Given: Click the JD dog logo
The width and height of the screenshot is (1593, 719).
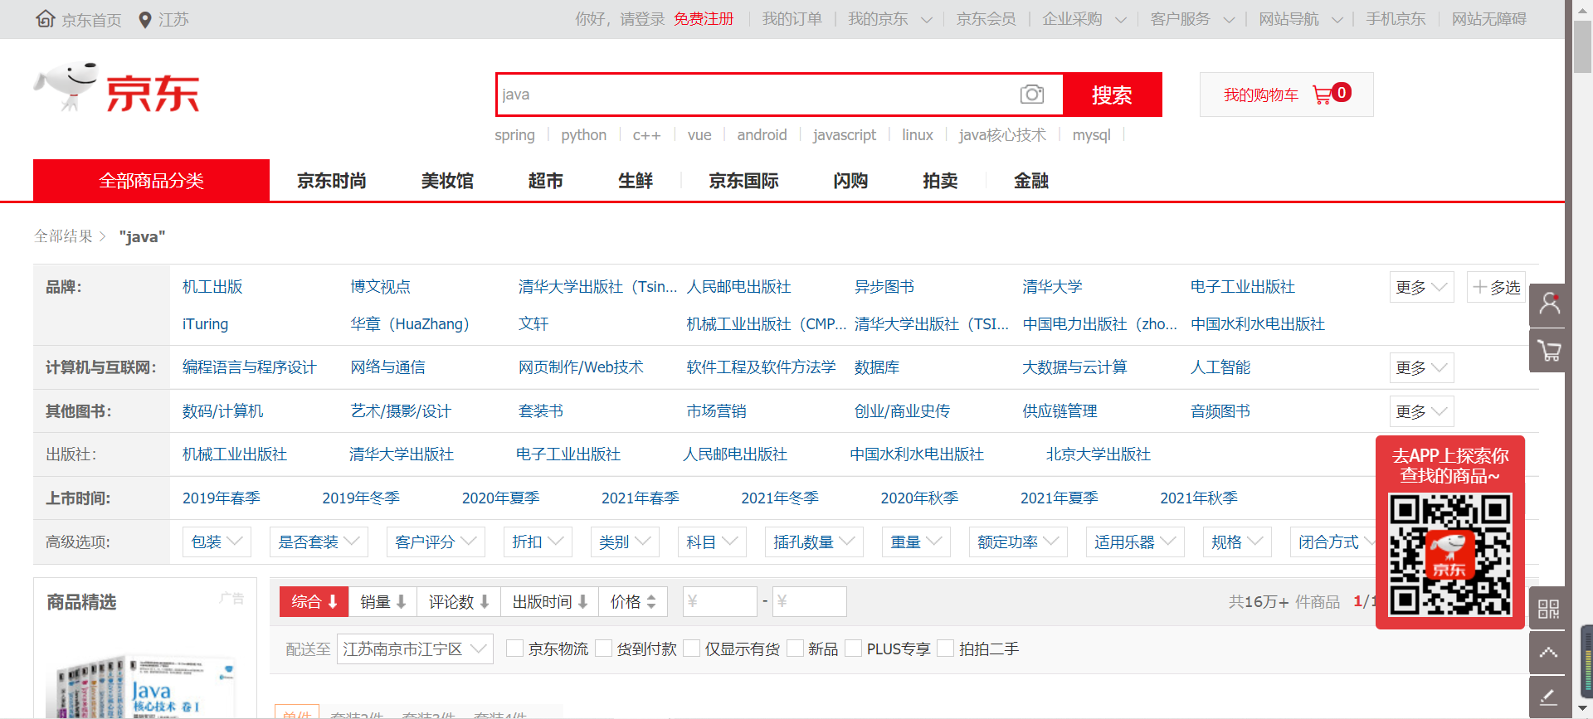Looking at the screenshot, I should coord(66,86).
